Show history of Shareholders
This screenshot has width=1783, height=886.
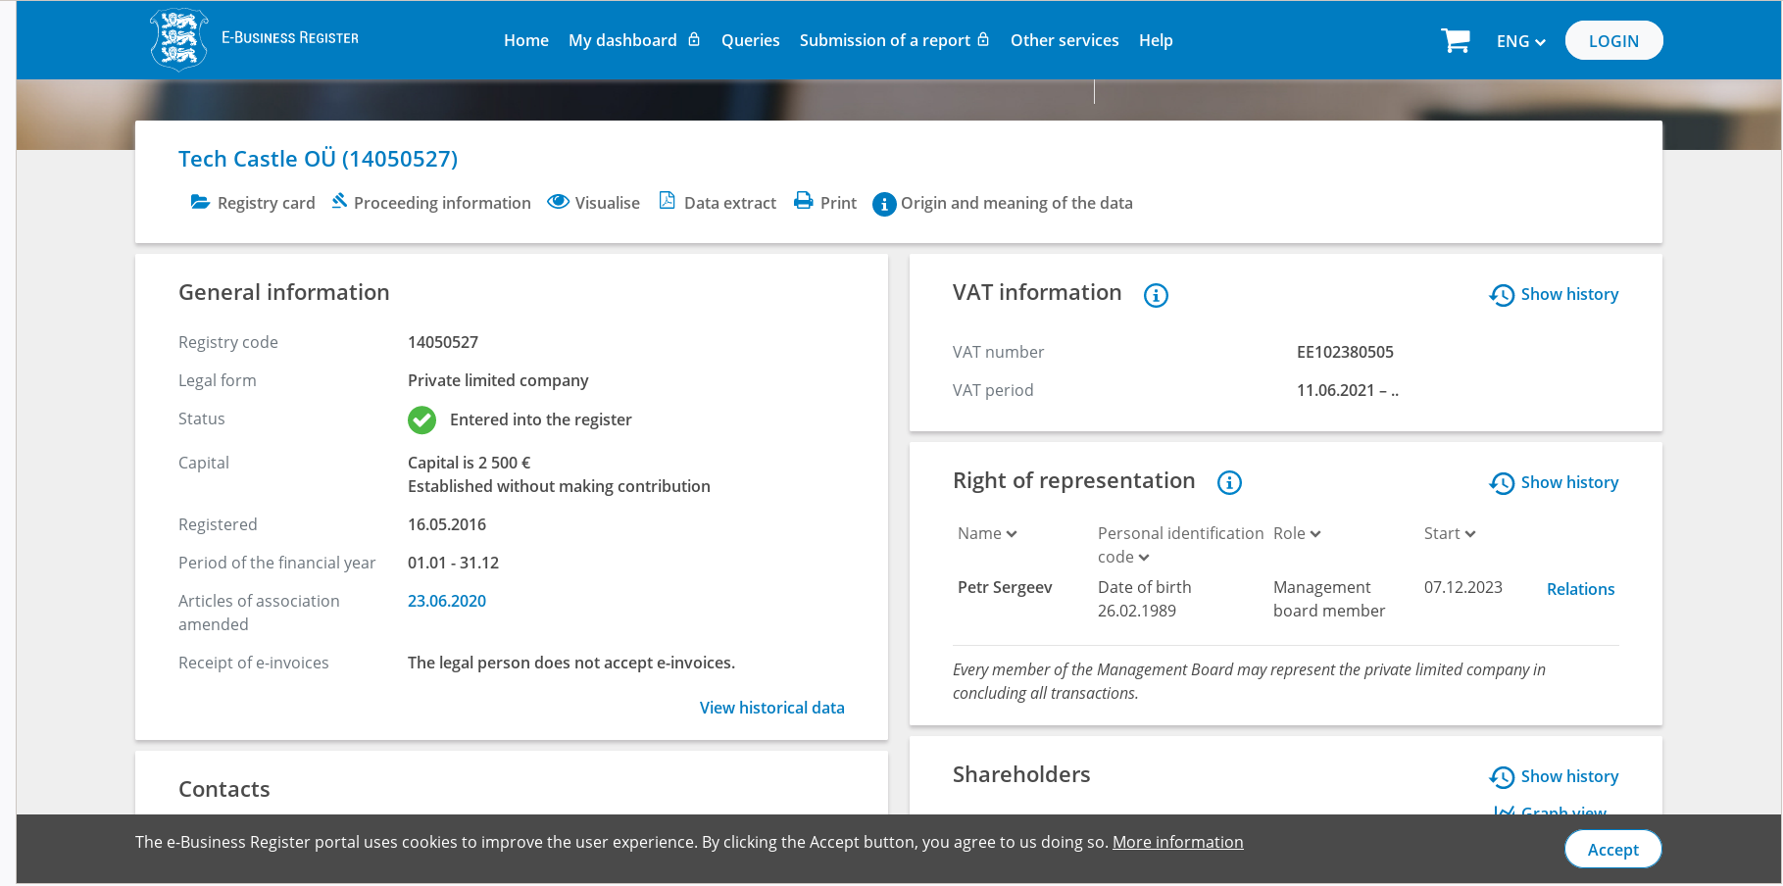pyautogui.click(x=1569, y=776)
